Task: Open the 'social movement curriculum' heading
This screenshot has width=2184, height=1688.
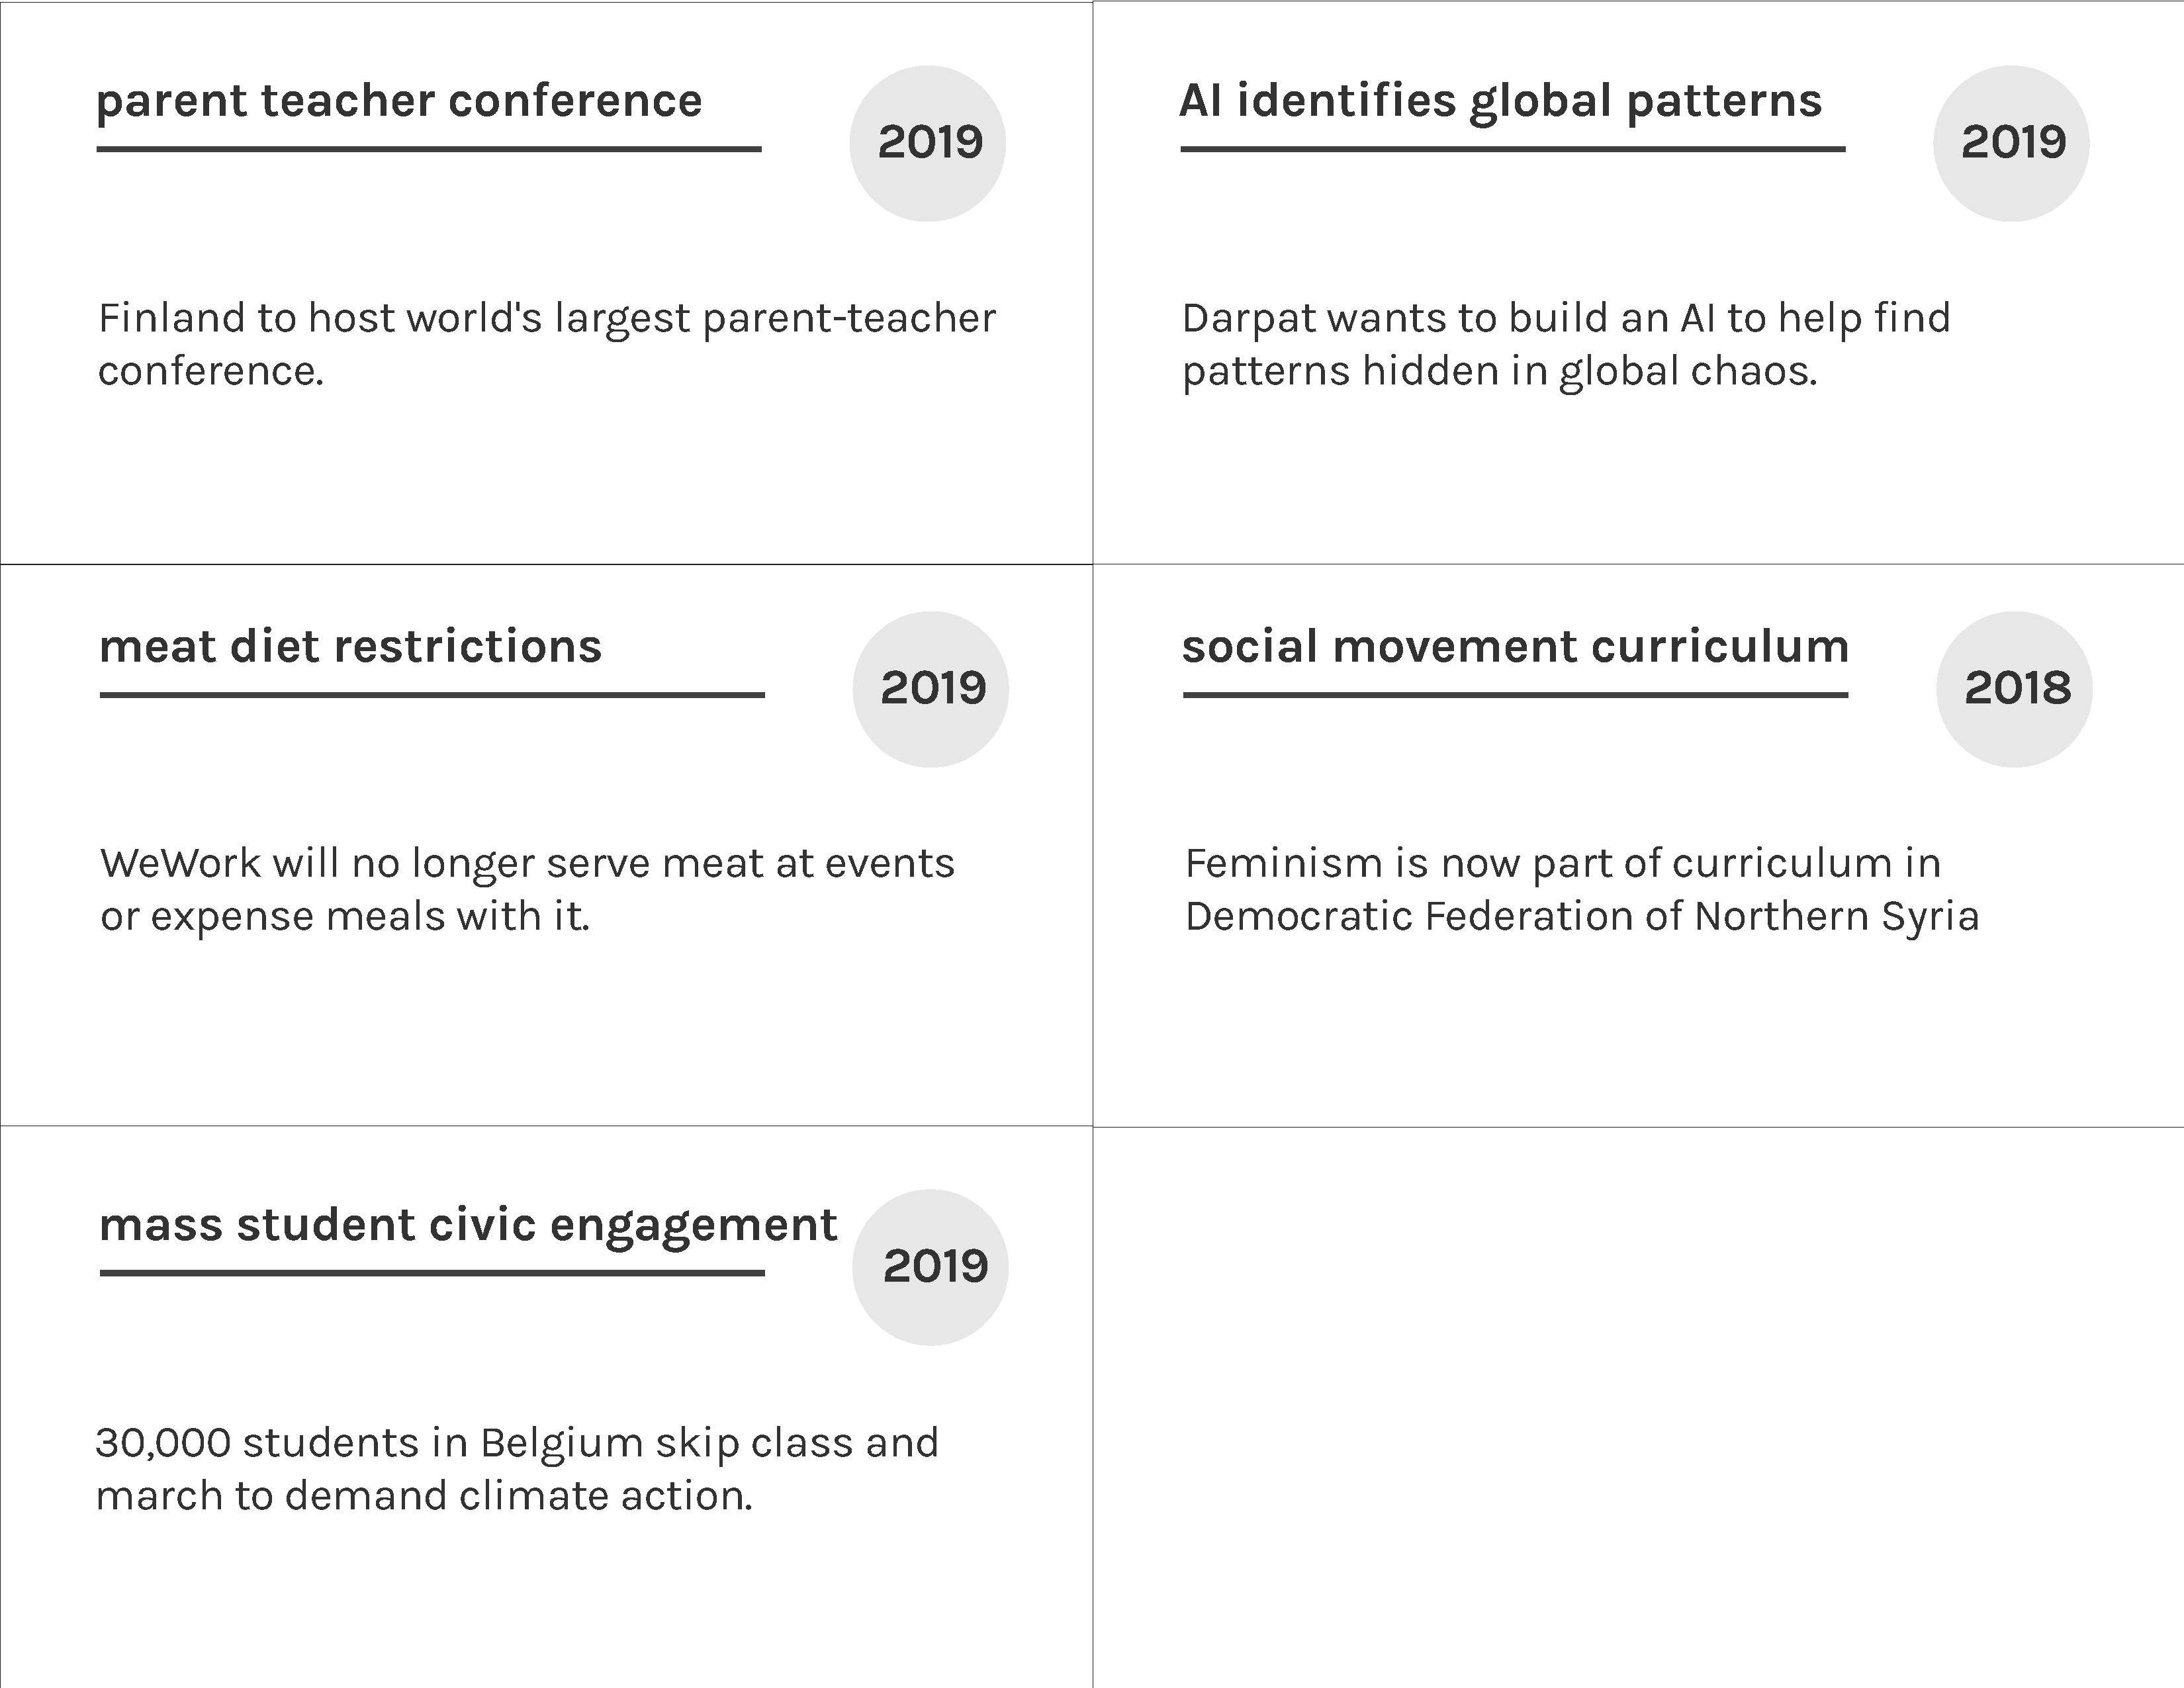Action: 1515,647
